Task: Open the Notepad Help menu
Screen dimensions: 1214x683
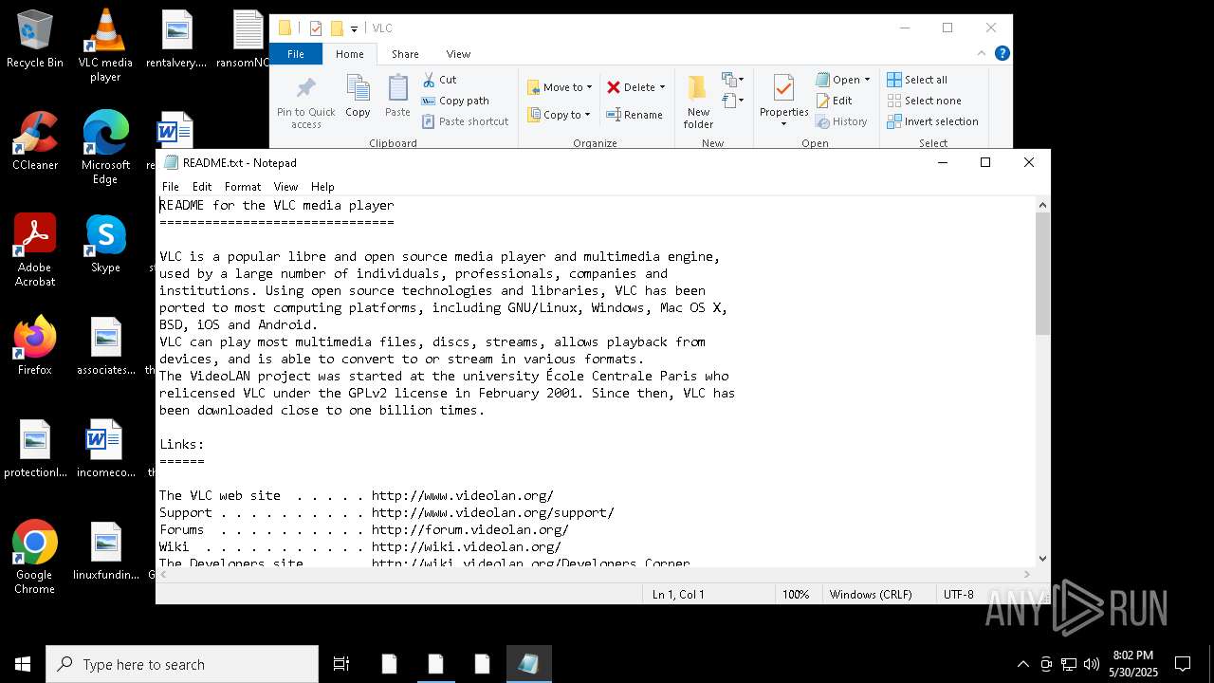Action: [322, 187]
